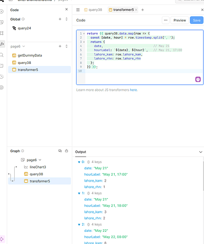The width and height of the screenshot is (204, 244).
Task: Expand the page6 dropdown in Code panel
Action: point(24,46)
